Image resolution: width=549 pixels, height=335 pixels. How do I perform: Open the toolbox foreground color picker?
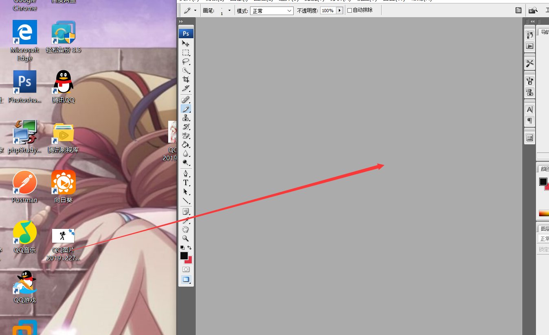[184, 256]
